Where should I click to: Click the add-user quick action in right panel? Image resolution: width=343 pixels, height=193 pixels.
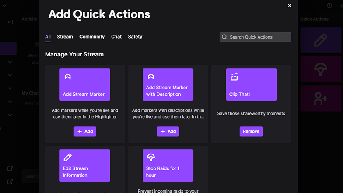pos(320,98)
